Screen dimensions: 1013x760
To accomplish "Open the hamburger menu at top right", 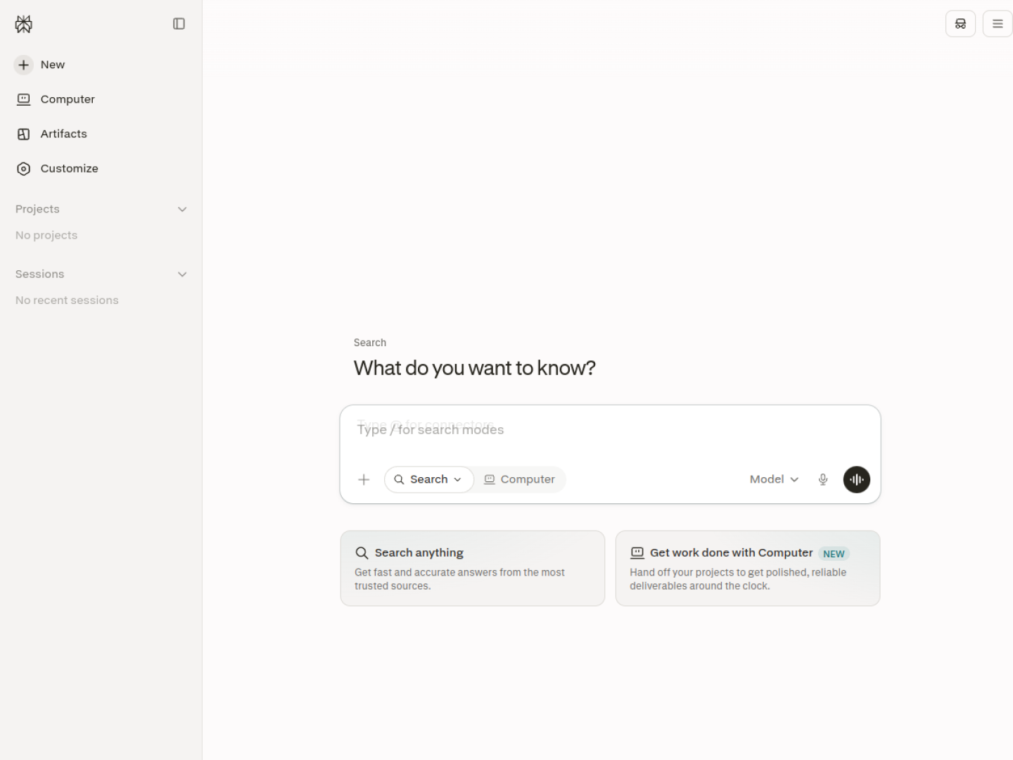I will click(998, 24).
